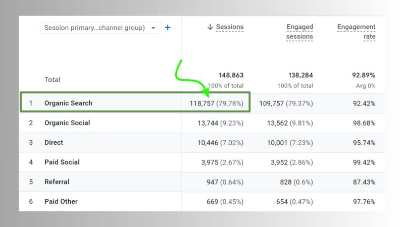Select the Referral row label

[x=57, y=182]
